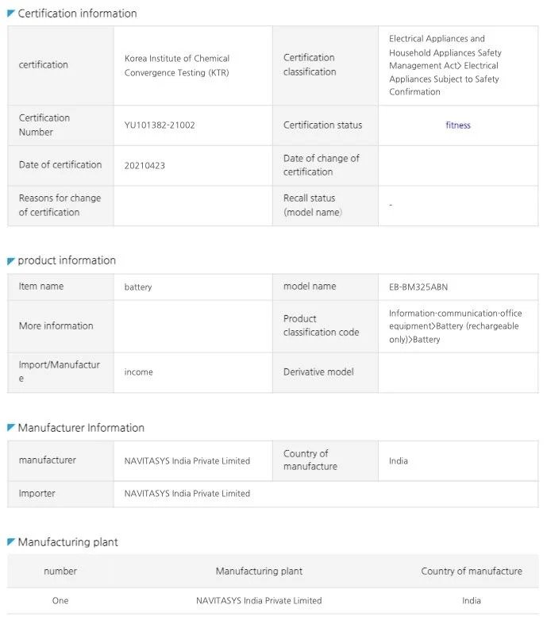Click the Importer NAVITASYS India Private Limited value
547x620 pixels.
tap(187, 494)
